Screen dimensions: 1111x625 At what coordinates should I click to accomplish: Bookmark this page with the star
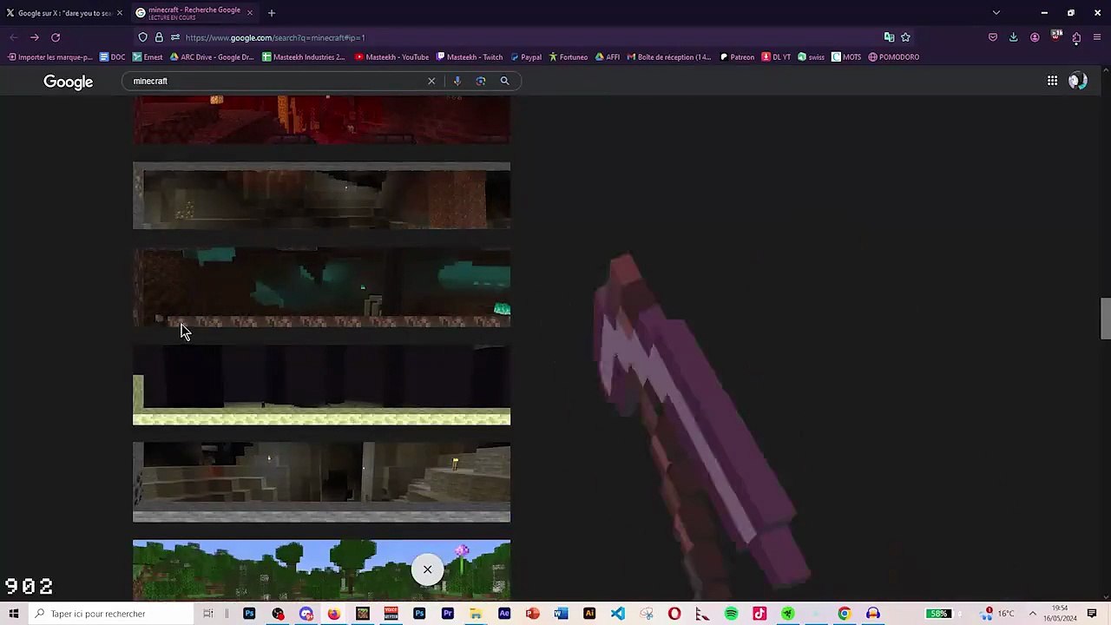(905, 37)
